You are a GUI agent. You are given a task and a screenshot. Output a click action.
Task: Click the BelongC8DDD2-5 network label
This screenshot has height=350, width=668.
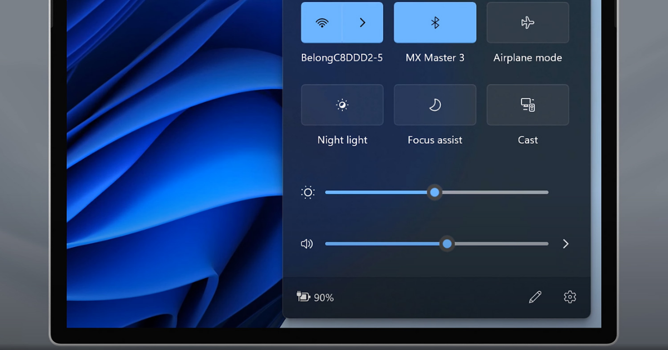tap(342, 58)
